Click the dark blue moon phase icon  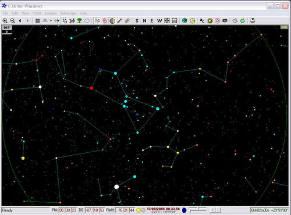pos(184,210)
